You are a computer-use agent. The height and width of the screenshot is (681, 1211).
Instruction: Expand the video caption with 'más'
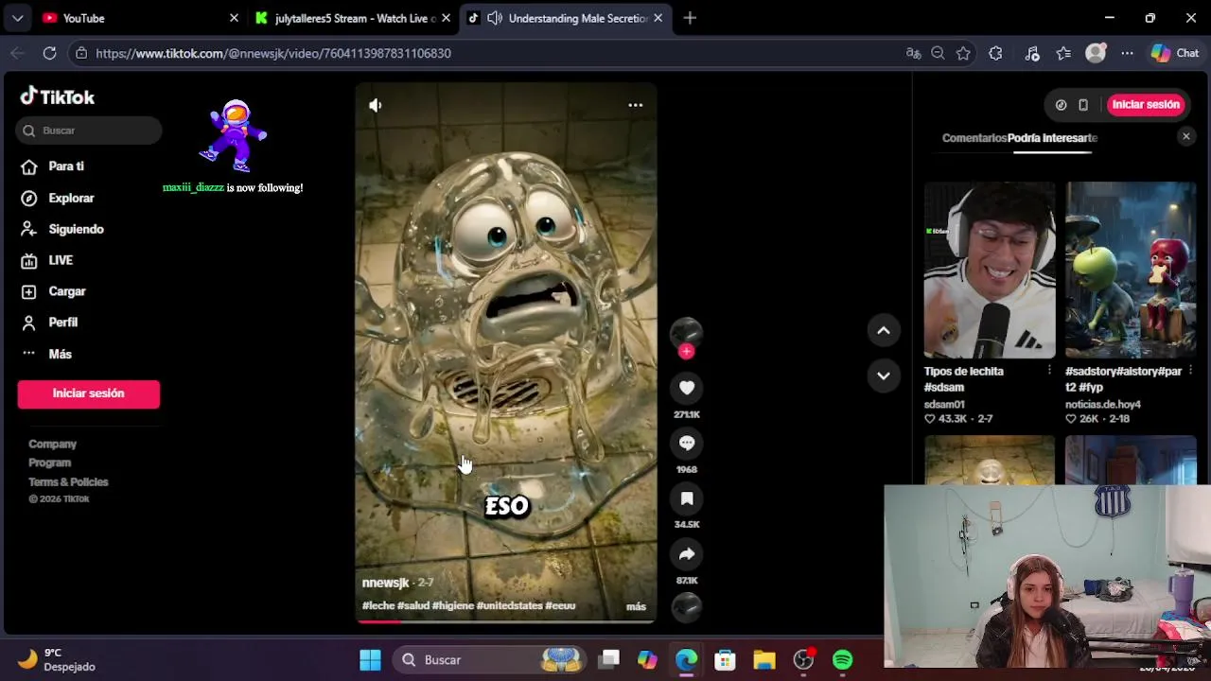[636, 606]
